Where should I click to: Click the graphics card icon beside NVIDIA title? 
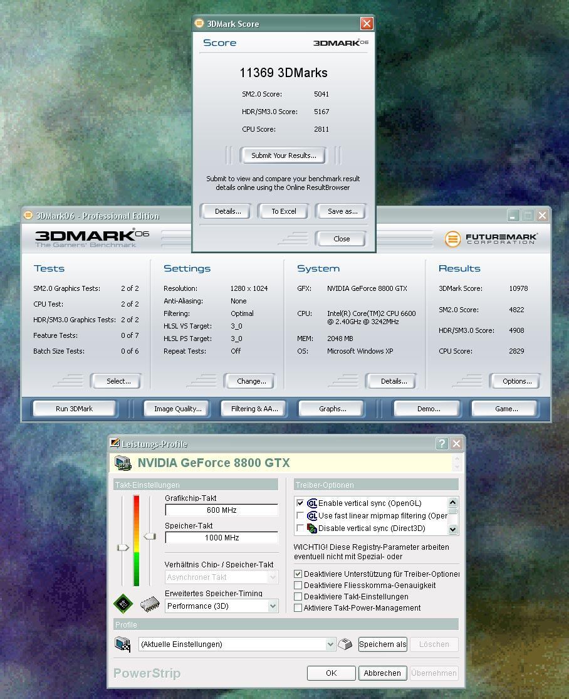click(x=123, y=463)
